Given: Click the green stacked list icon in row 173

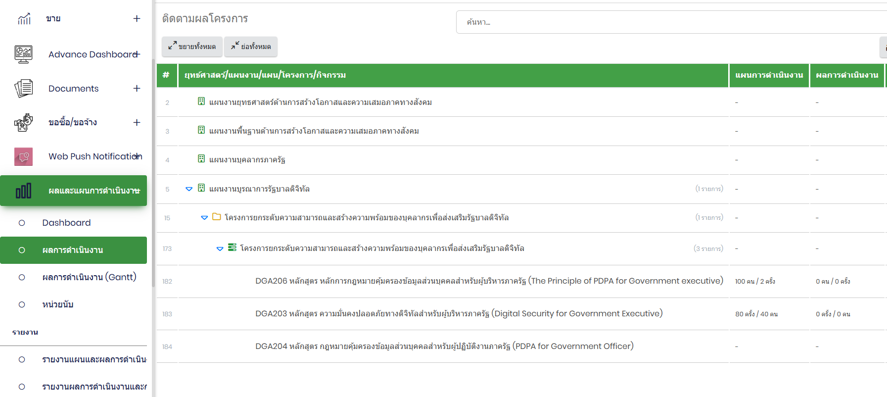Looking at the screenshot, I should pyautogui.click(x=232, y=248).
